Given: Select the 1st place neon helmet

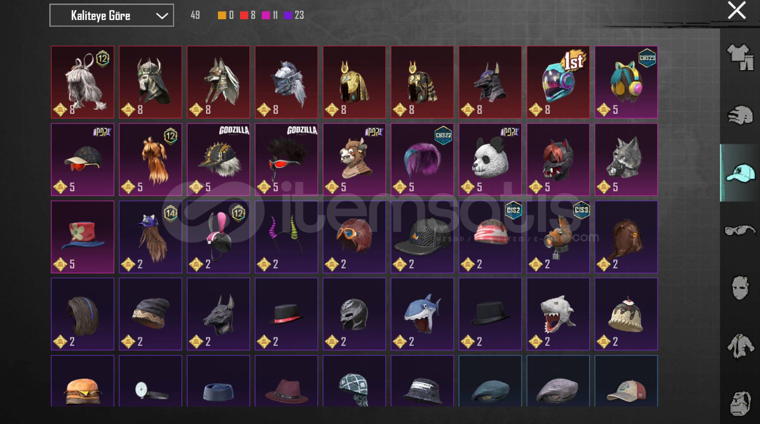Looking at the screenshot, I should point(558,82).
